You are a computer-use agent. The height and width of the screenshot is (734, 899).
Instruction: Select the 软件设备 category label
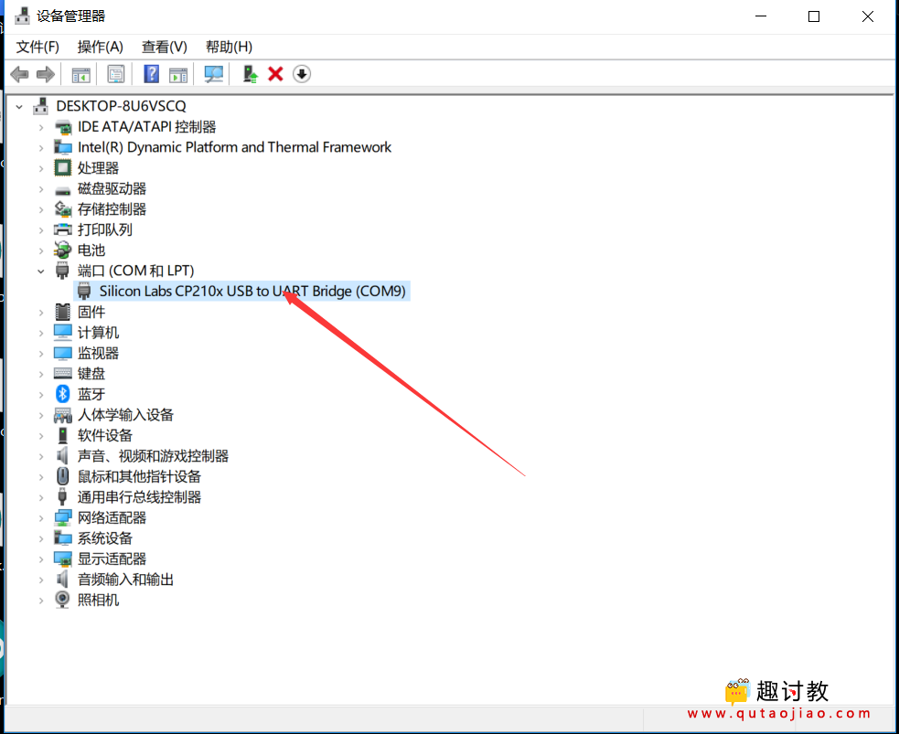point(105,435)
